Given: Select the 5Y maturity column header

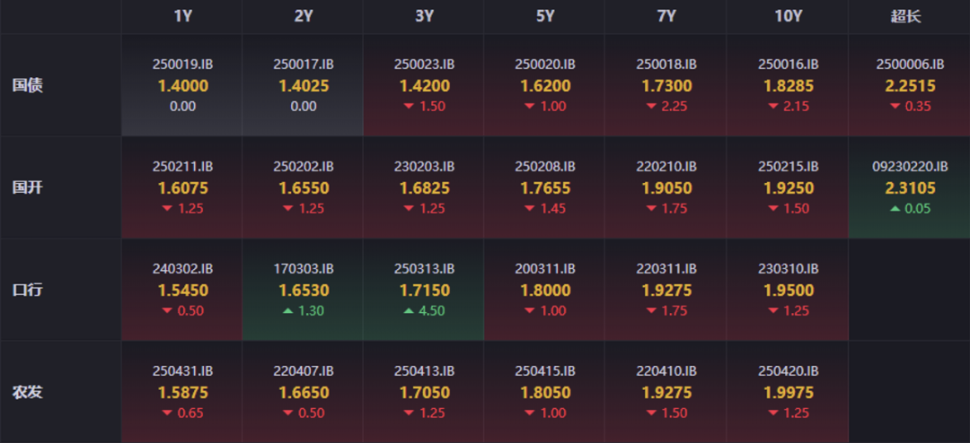Looking at the screenshot, I should (x=546, y=16).
